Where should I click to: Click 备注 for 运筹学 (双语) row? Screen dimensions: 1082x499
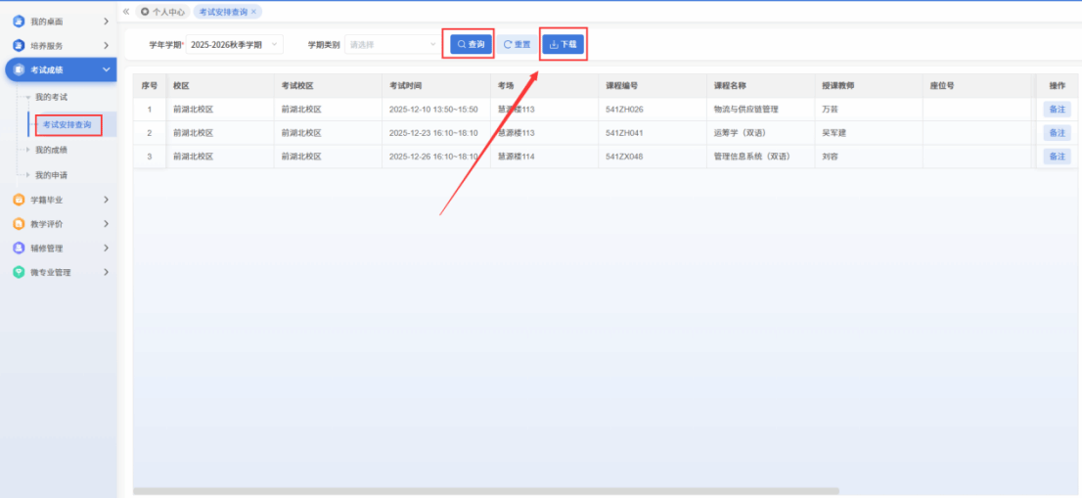[1057, 133]
